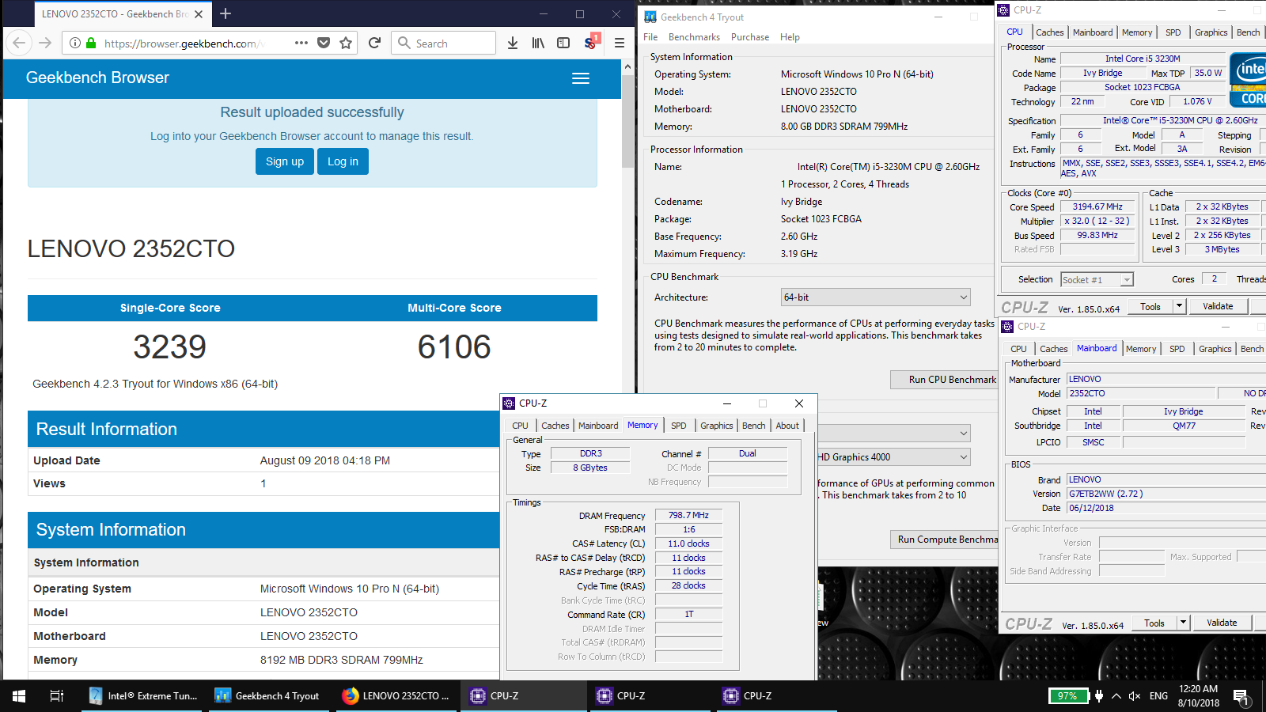Open About tab in CPU-Z Memory window

pos(787,426)
